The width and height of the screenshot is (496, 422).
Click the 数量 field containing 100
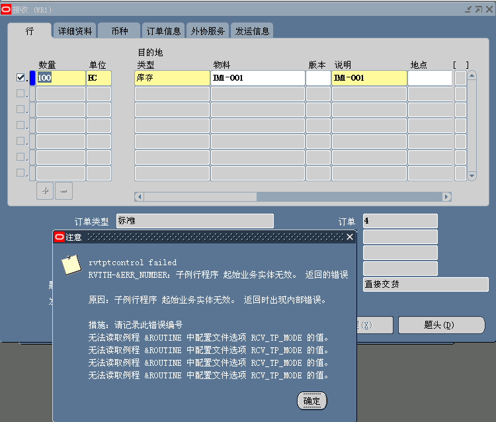click(x=60, y=78)
